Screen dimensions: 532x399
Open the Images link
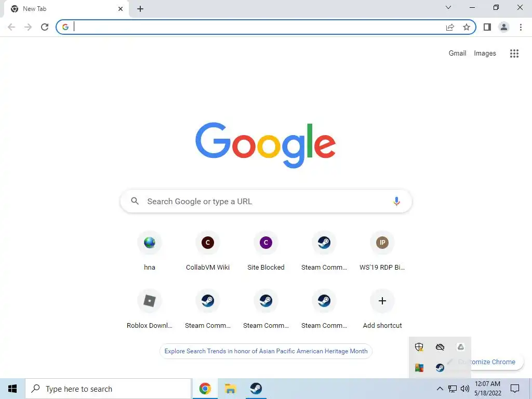pyautogui.click(x=485, y=54)
